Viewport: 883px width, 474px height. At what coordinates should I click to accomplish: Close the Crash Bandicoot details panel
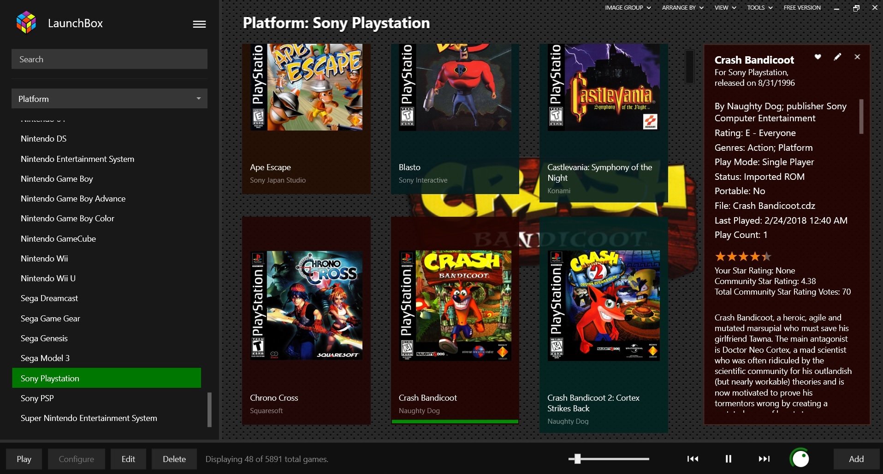857,57
